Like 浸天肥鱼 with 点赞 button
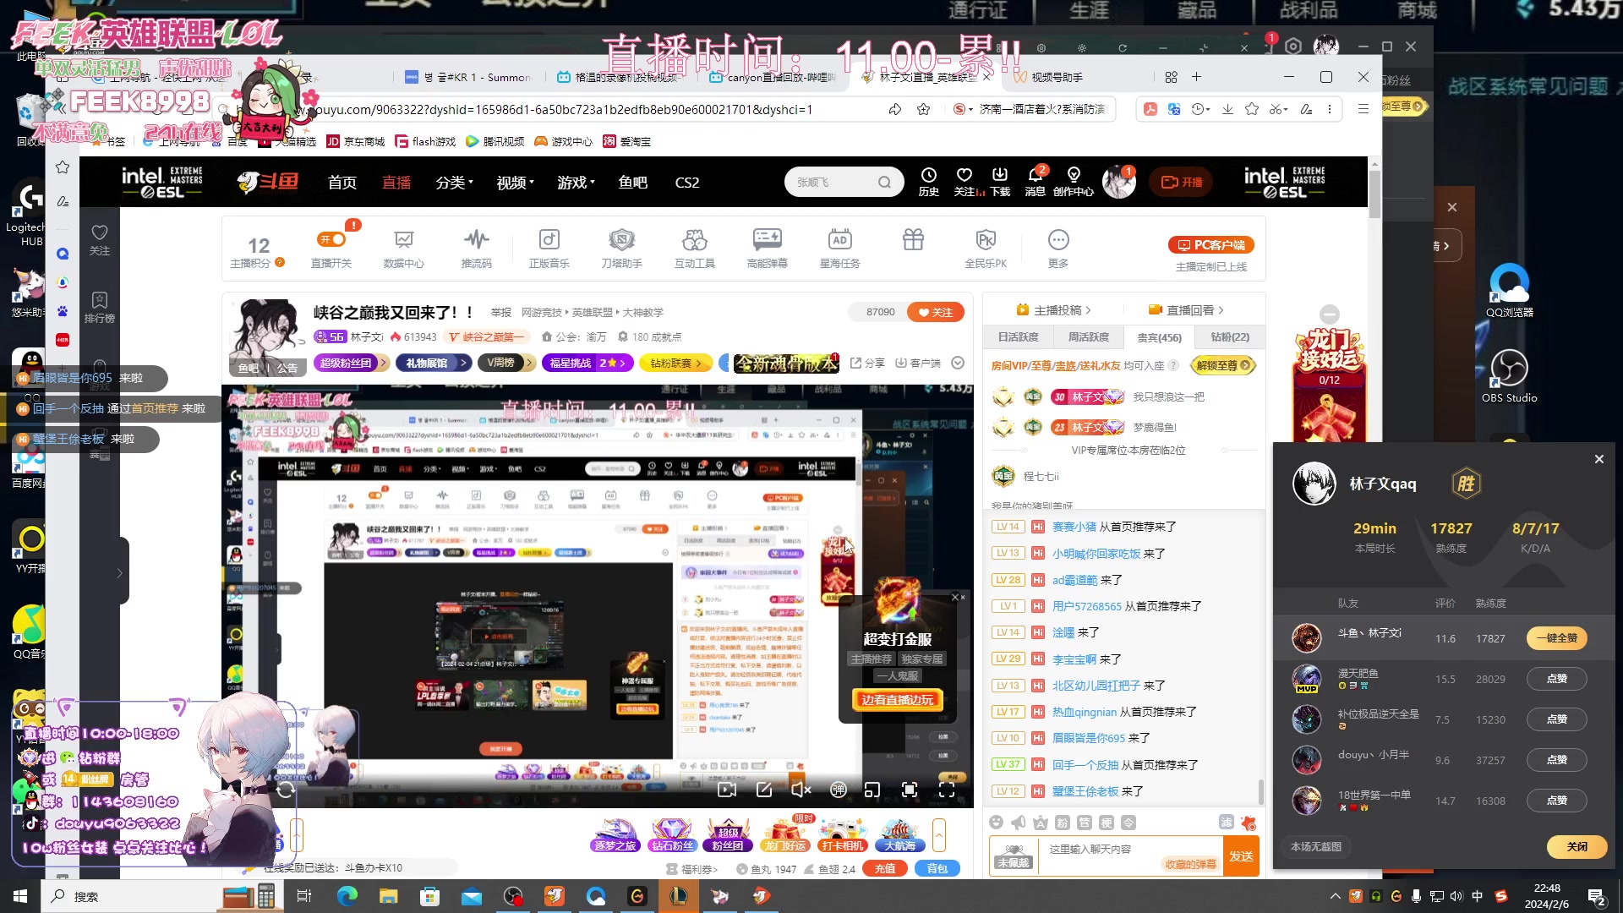Screen dimensions: 1623x913 1556,679
